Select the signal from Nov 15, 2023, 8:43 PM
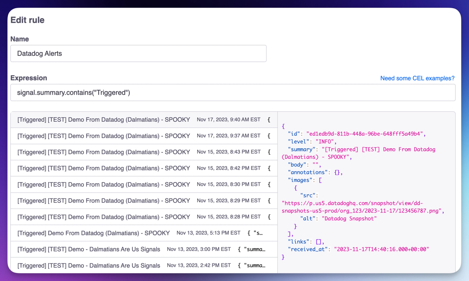 [x=144, y=152]
